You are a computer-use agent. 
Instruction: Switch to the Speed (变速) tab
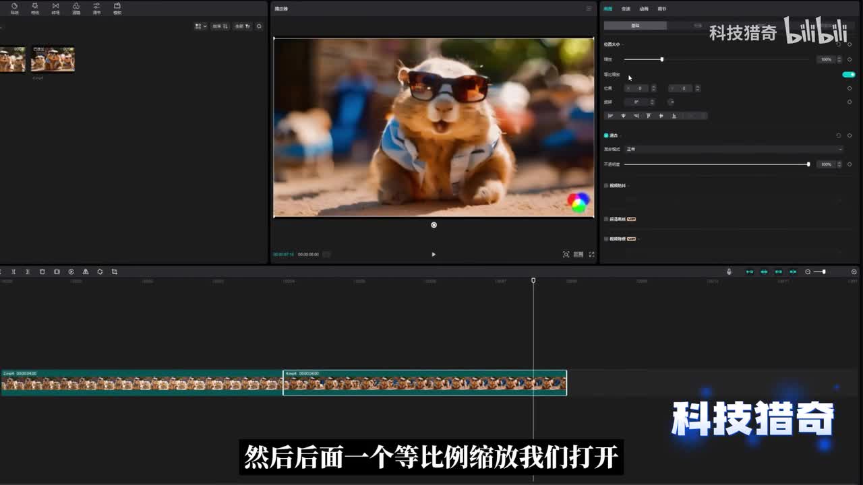(626, 9)
